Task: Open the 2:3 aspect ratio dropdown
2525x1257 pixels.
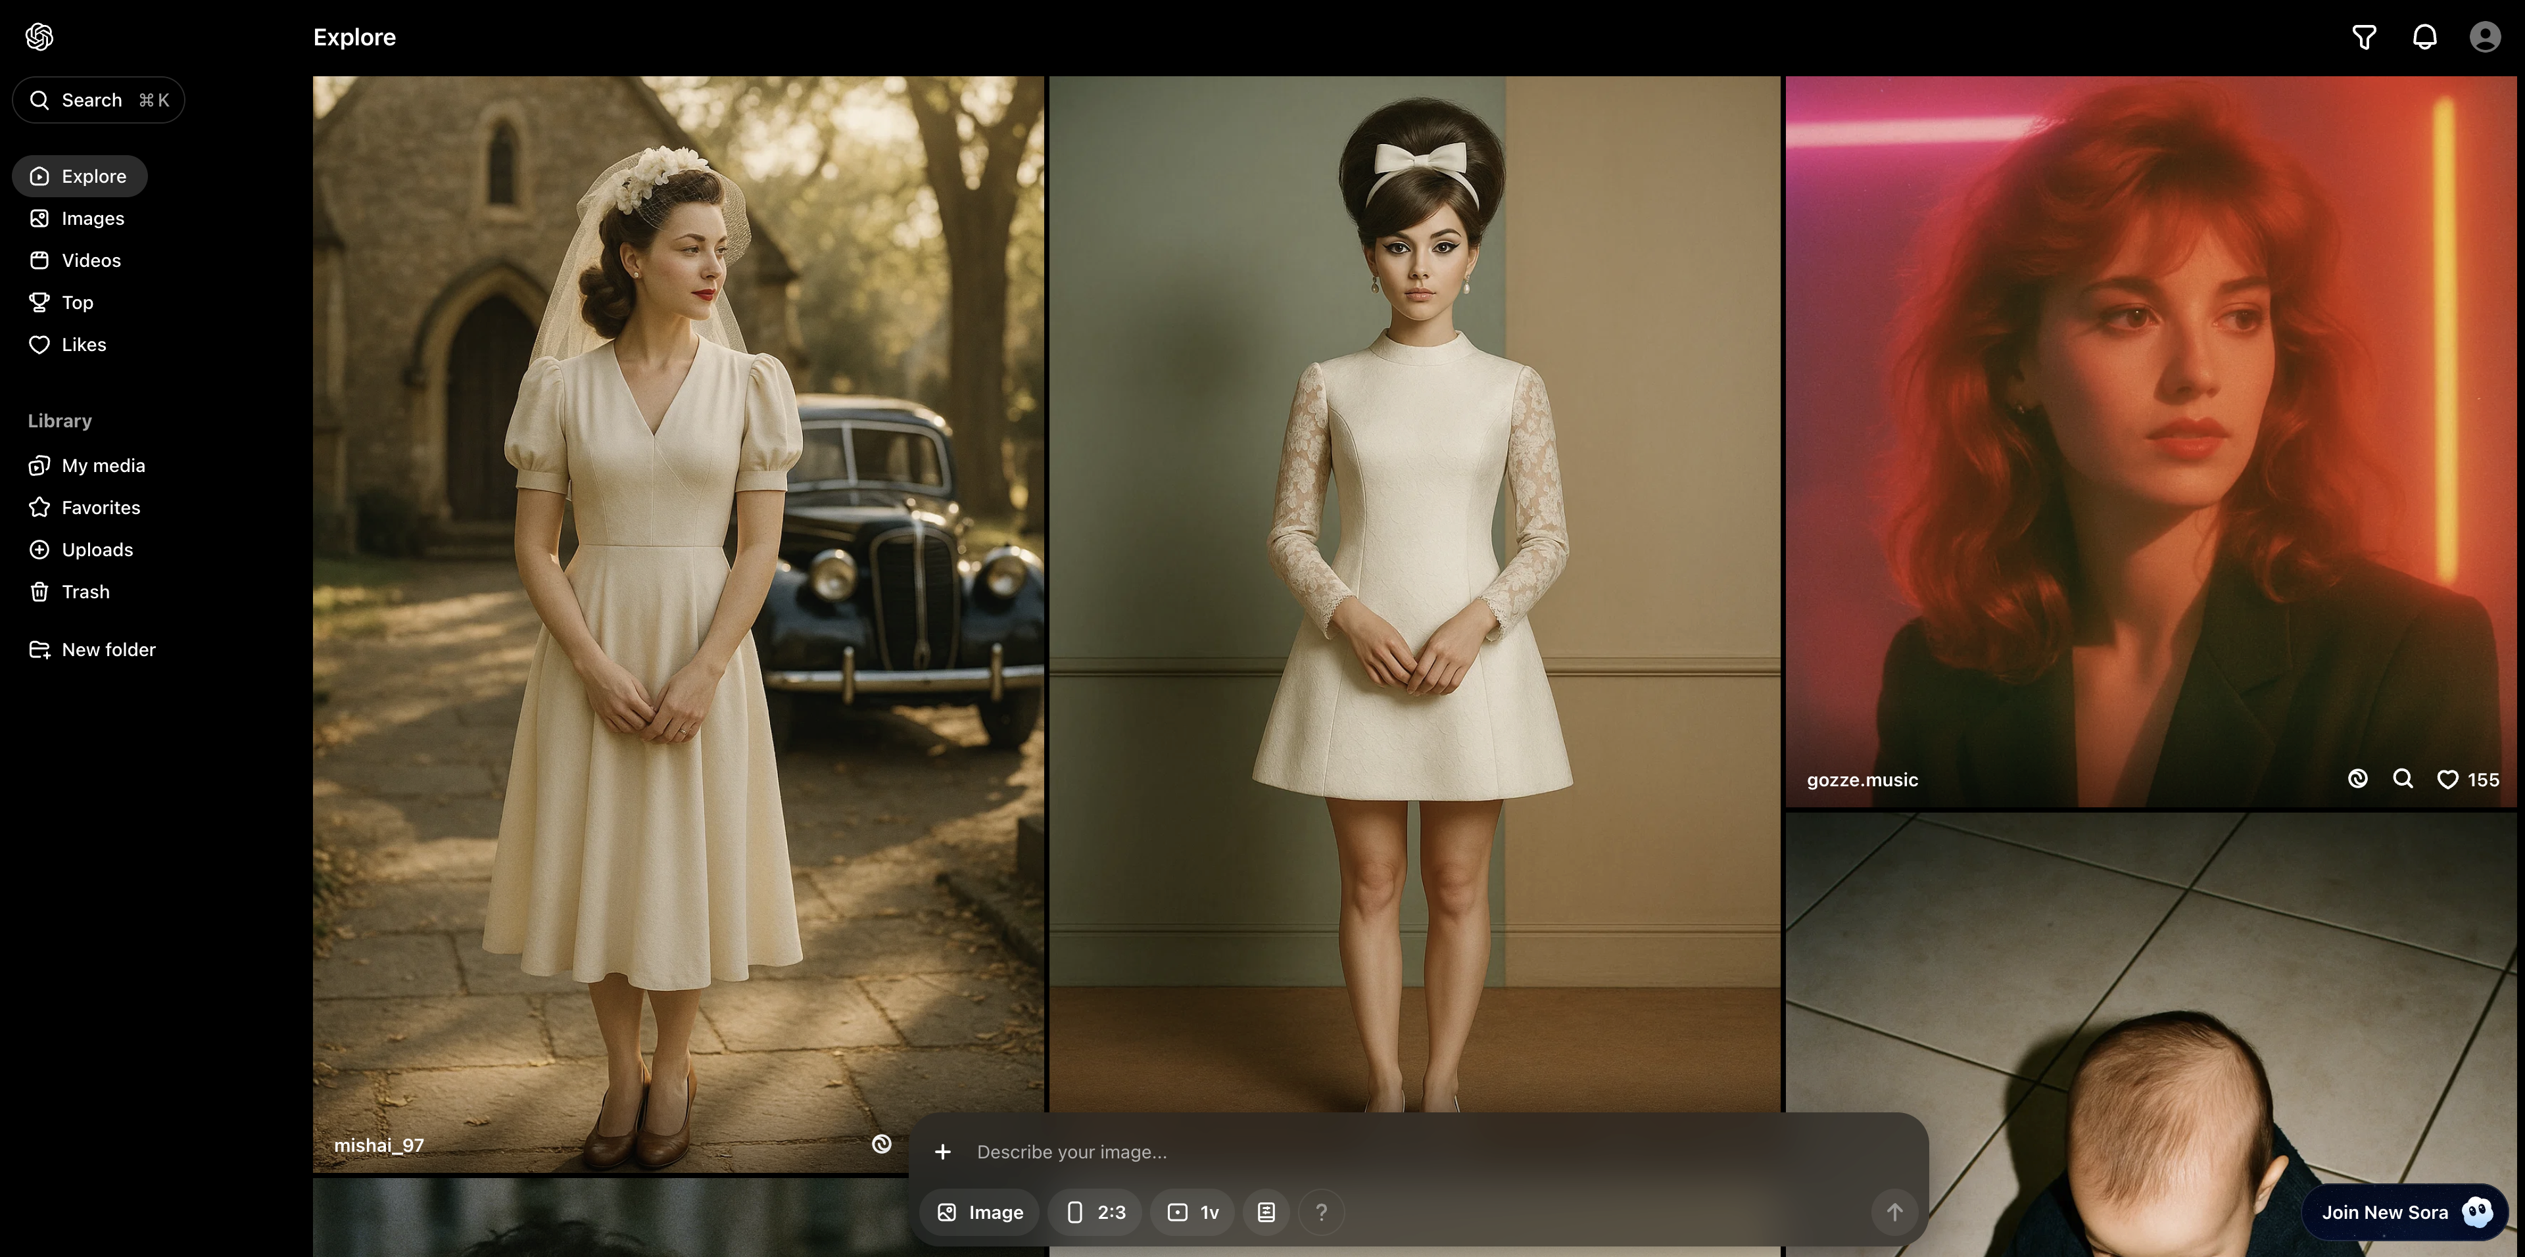Action: 1096,1213
